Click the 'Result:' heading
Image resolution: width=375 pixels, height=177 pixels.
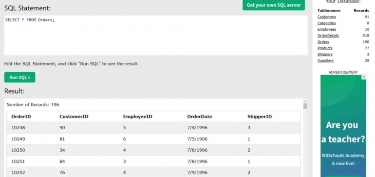tap(14, 91)
